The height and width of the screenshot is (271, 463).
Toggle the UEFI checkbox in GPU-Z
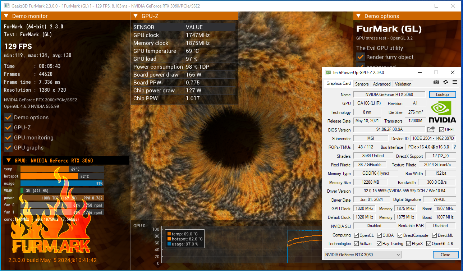pyautogui.click(x=441, y=130)
